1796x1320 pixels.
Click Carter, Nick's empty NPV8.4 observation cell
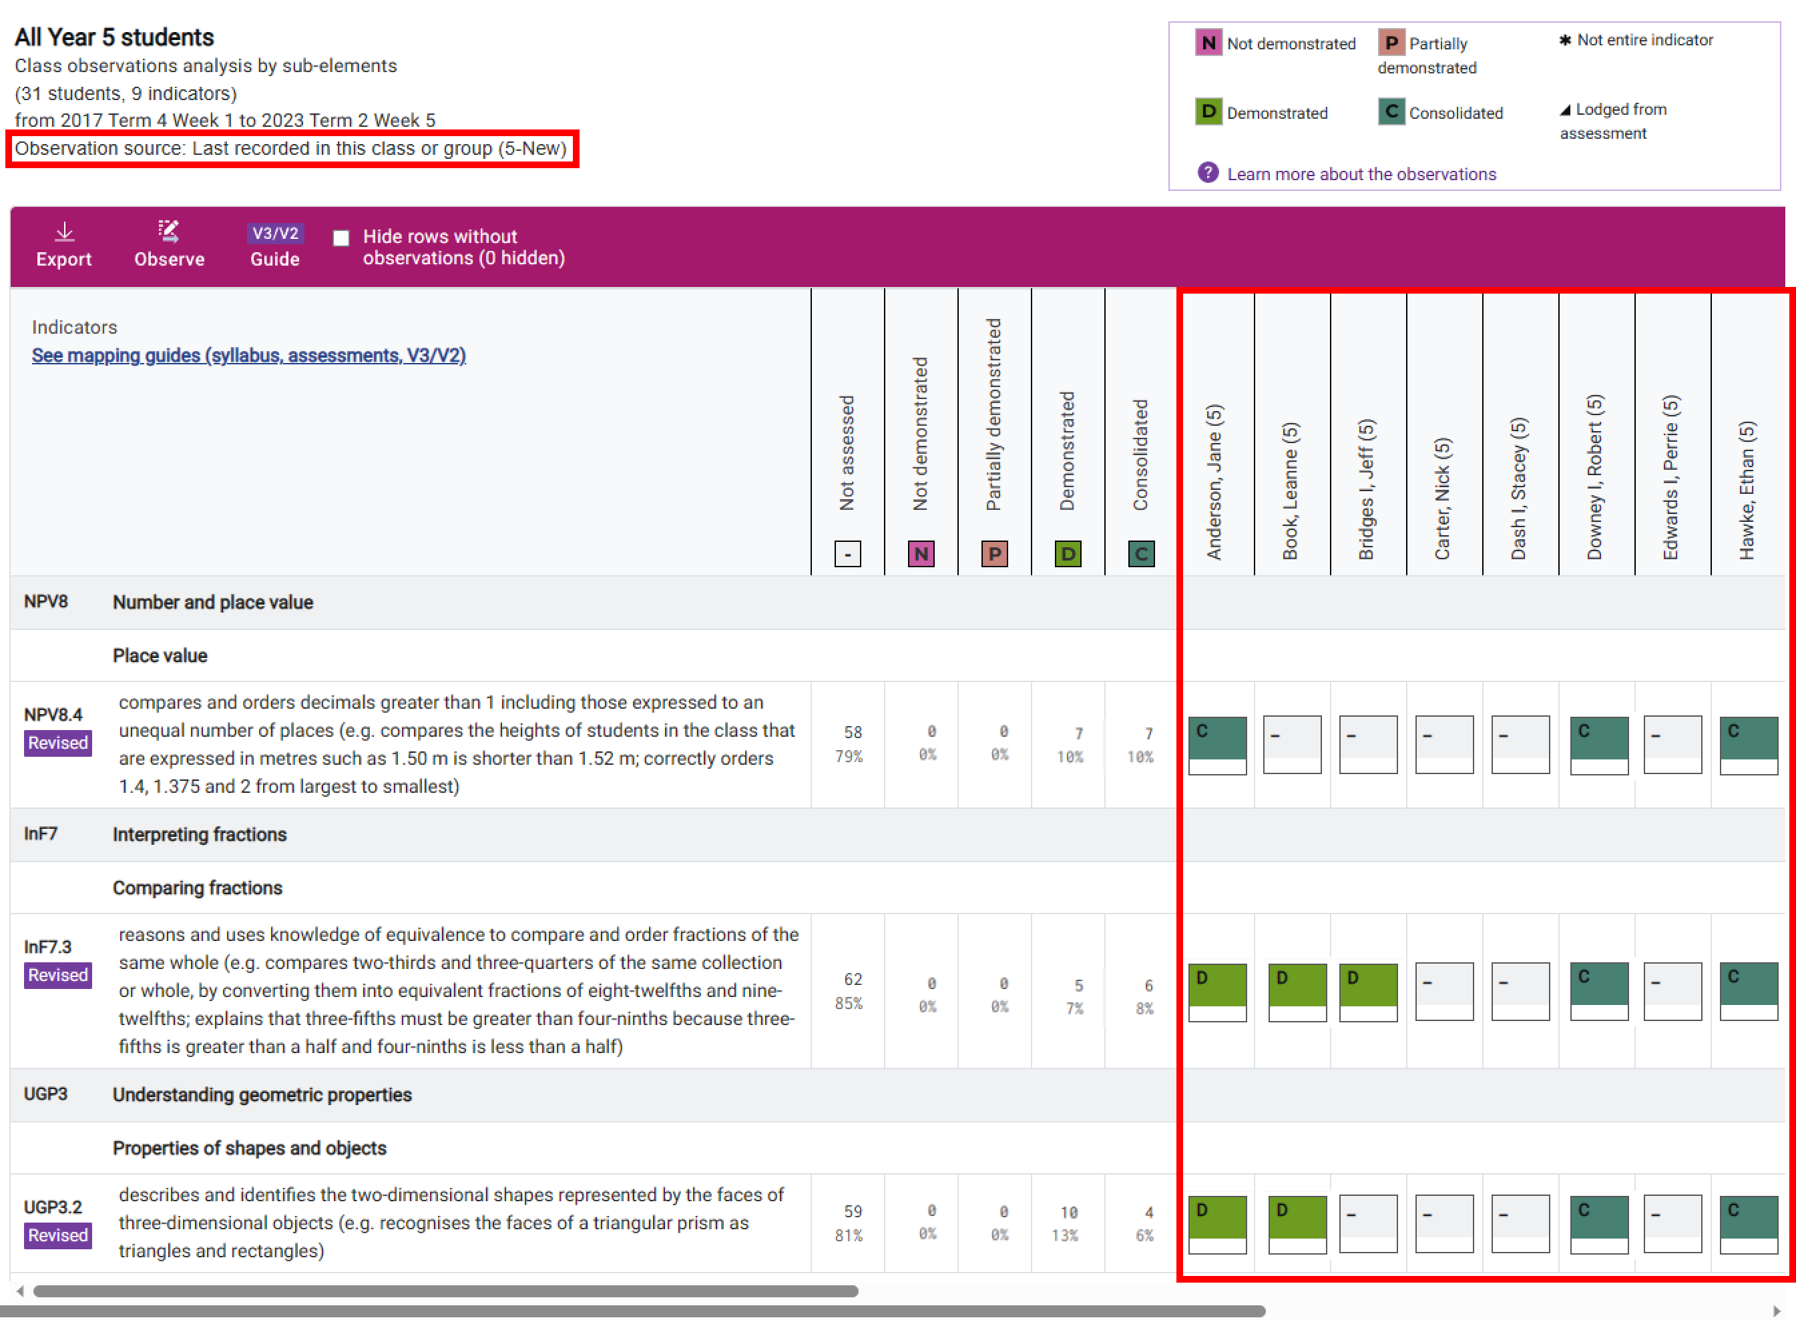tap(1443, 744)
